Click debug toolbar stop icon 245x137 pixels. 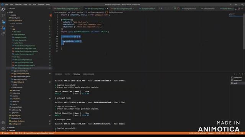178,8
